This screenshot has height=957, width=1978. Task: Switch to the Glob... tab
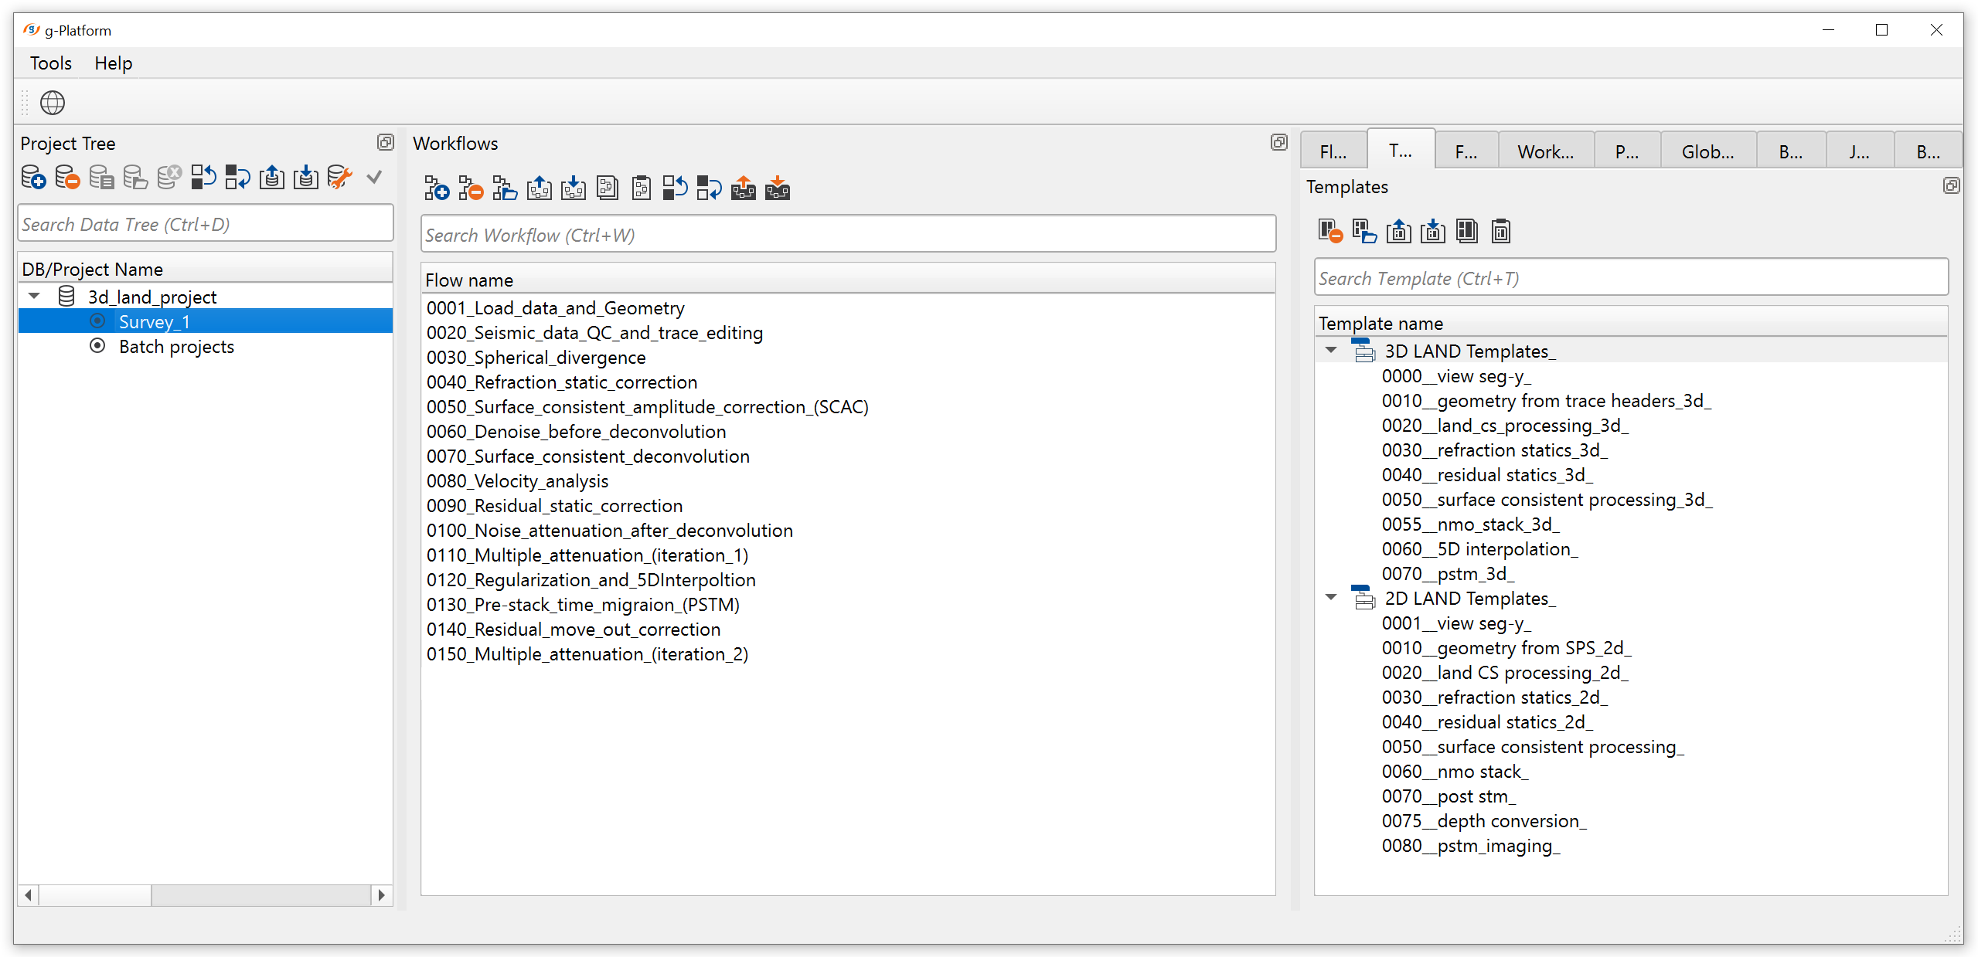point(1707,152)
